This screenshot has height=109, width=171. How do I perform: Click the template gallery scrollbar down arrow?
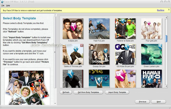click(166, 86)
